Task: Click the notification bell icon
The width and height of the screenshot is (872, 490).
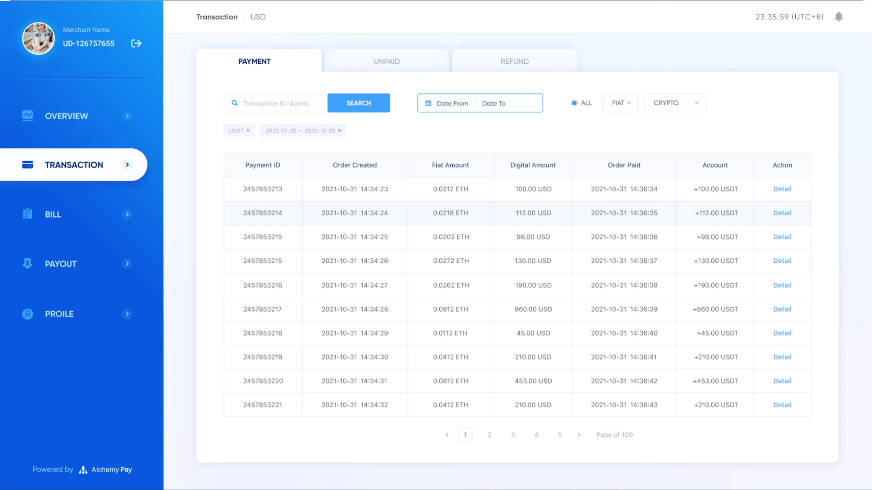Action: 839,16
